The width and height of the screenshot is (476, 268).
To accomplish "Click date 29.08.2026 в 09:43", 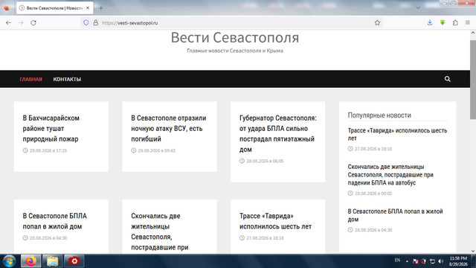I will (156, 150).
